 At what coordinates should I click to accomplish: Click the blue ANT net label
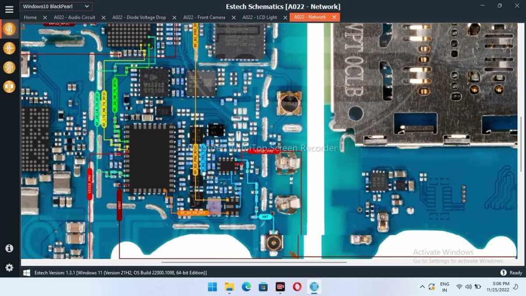click(265, 217)
